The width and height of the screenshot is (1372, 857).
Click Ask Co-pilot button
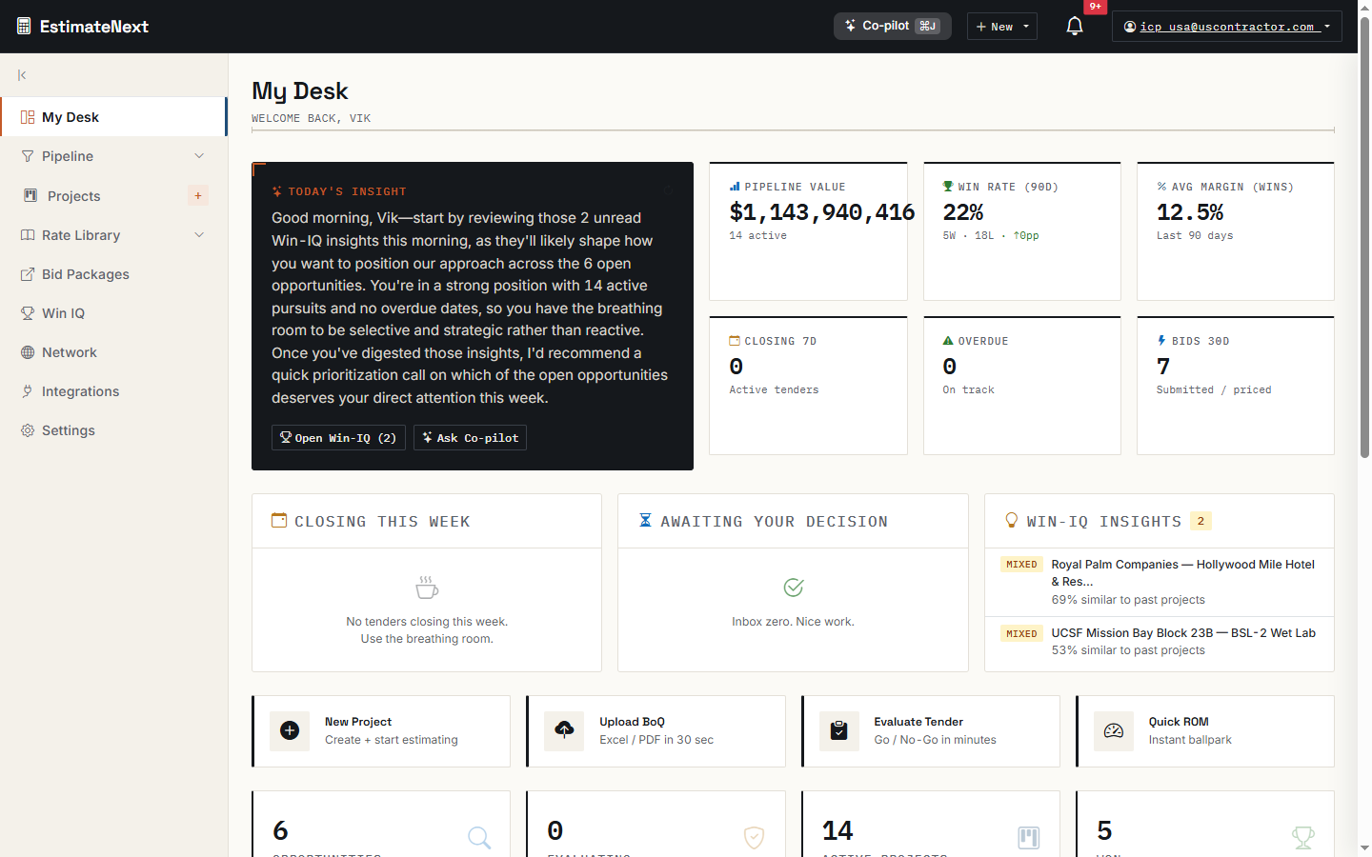pos(470,437)
